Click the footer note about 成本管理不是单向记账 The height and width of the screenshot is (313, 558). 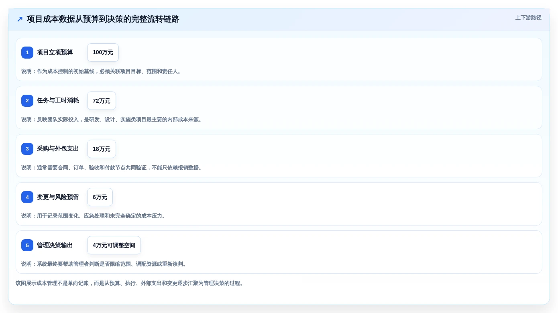click(x=130, y=283)
